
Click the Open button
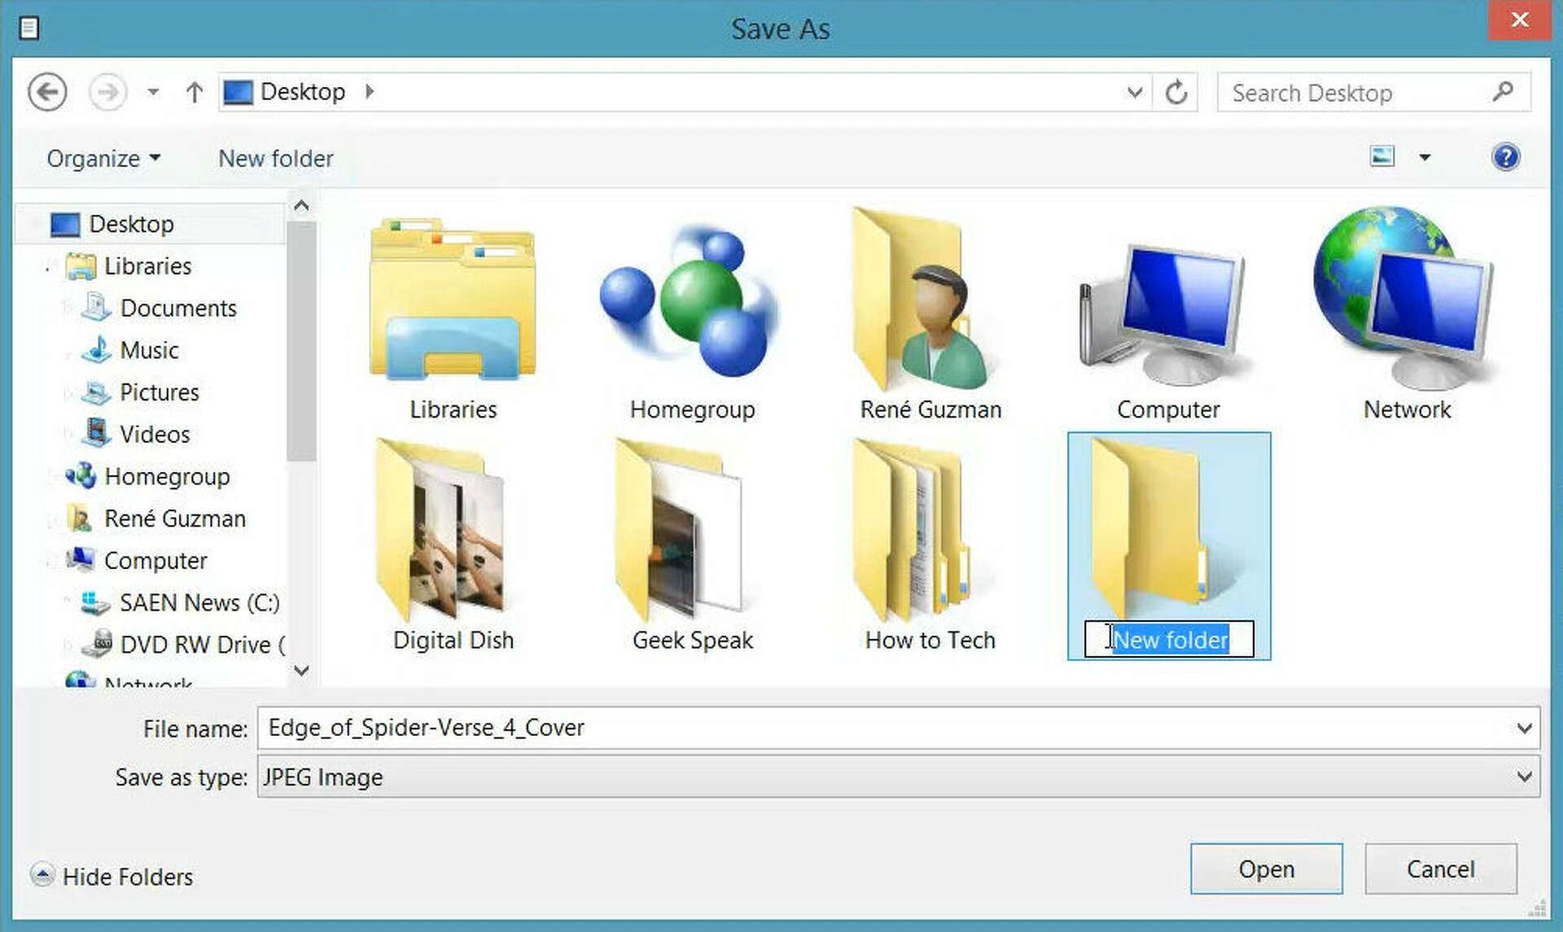(1266, 869)
